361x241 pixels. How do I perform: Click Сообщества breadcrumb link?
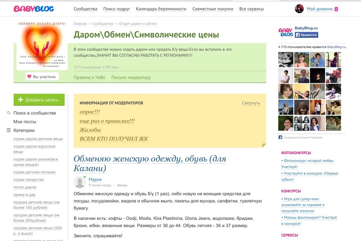(x=103, y=24)
